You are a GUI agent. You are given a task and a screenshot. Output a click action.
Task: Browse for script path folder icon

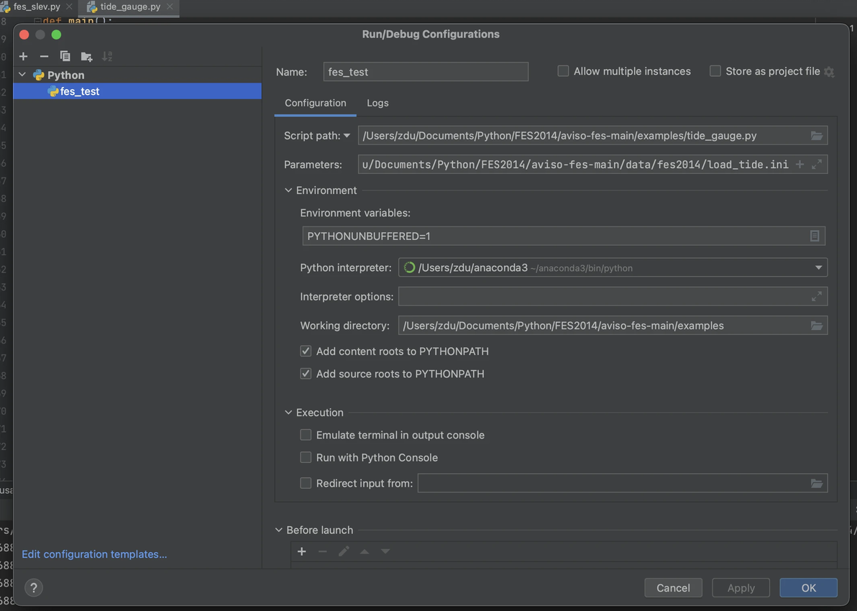point(817,135)
